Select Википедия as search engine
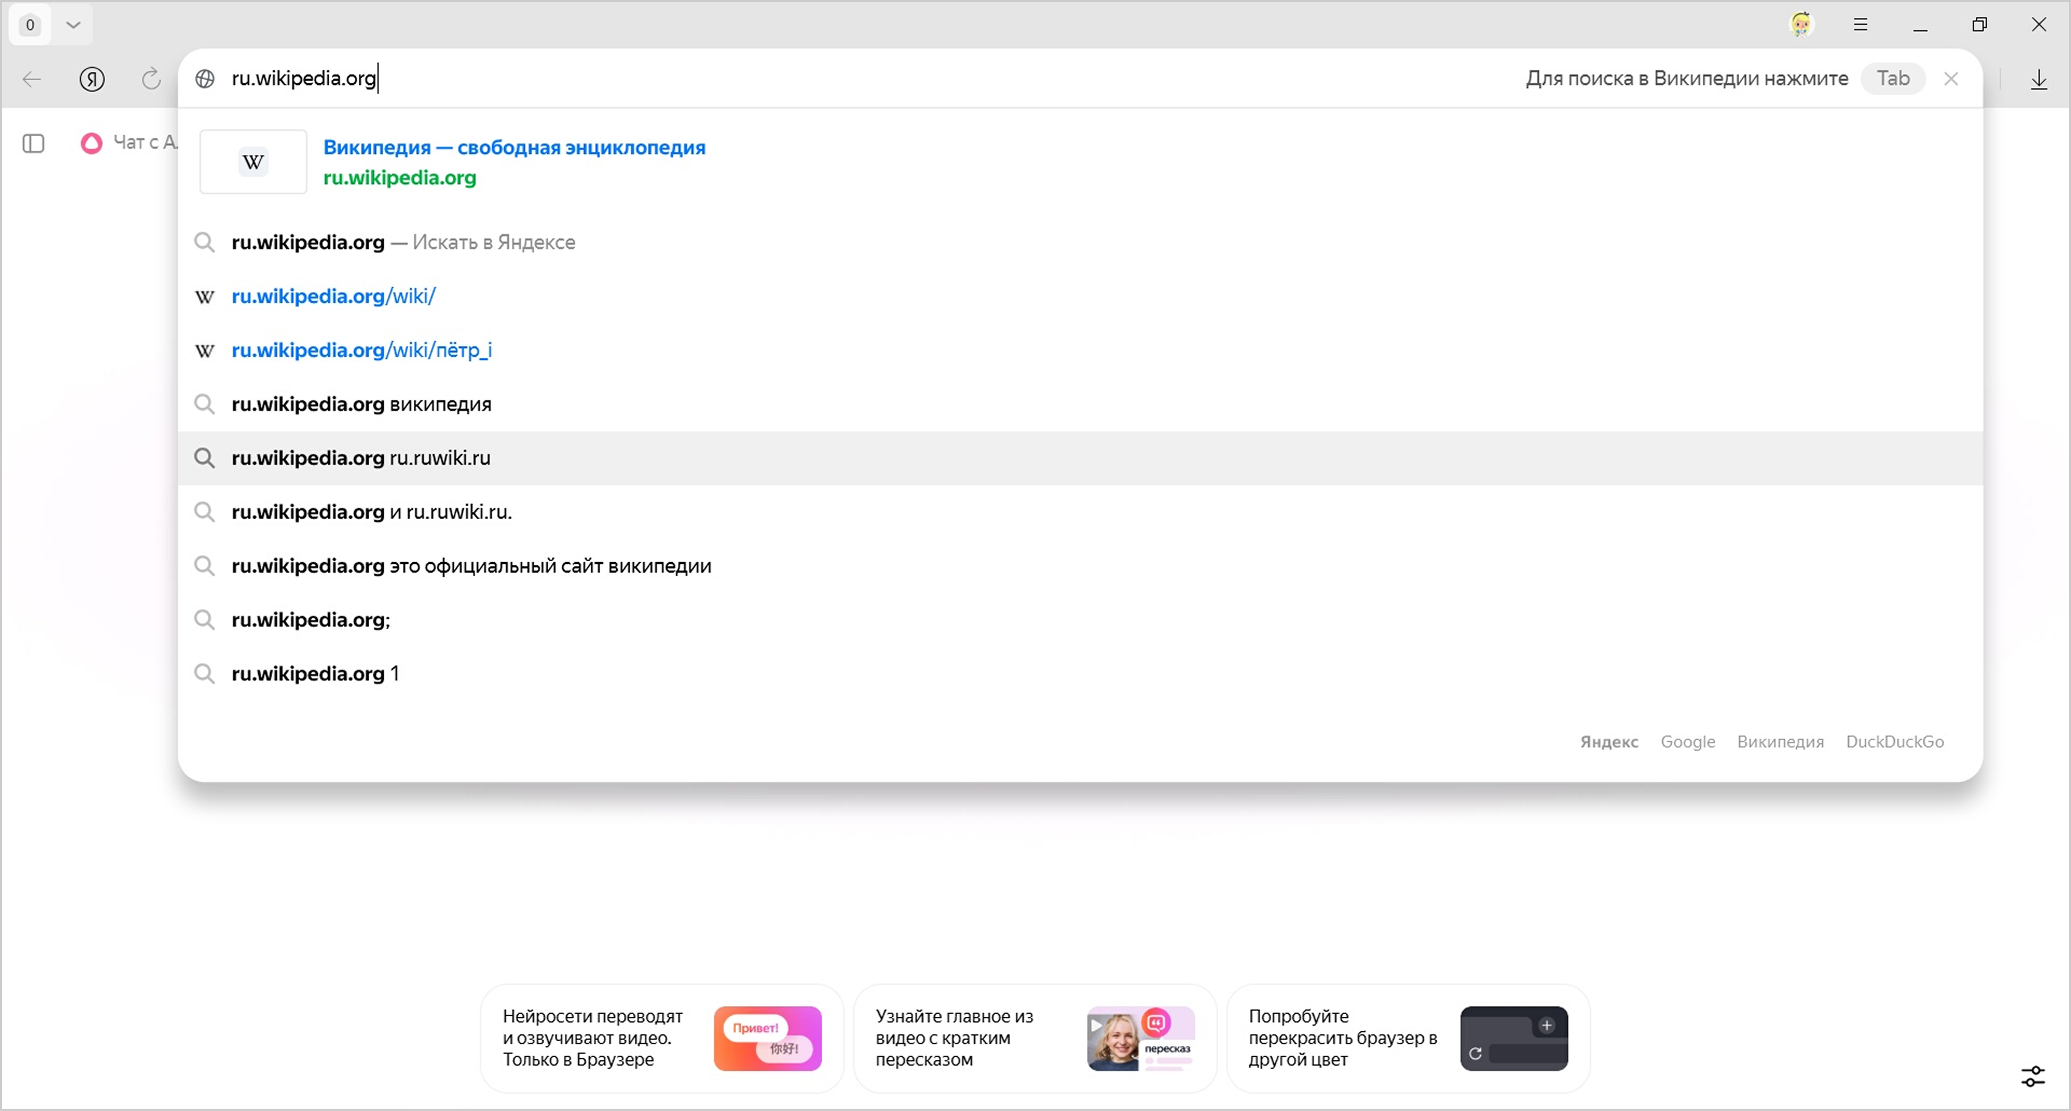 pos(1780,741)
